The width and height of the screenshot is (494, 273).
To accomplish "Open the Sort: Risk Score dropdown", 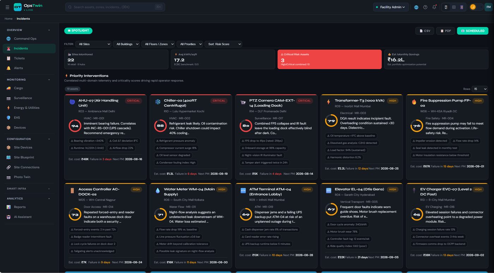I will tap(223, 44).
